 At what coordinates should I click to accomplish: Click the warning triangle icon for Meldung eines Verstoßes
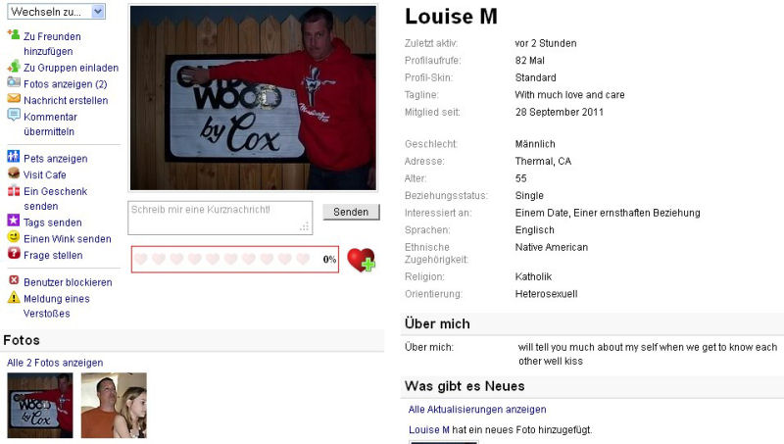pos(14,298)
